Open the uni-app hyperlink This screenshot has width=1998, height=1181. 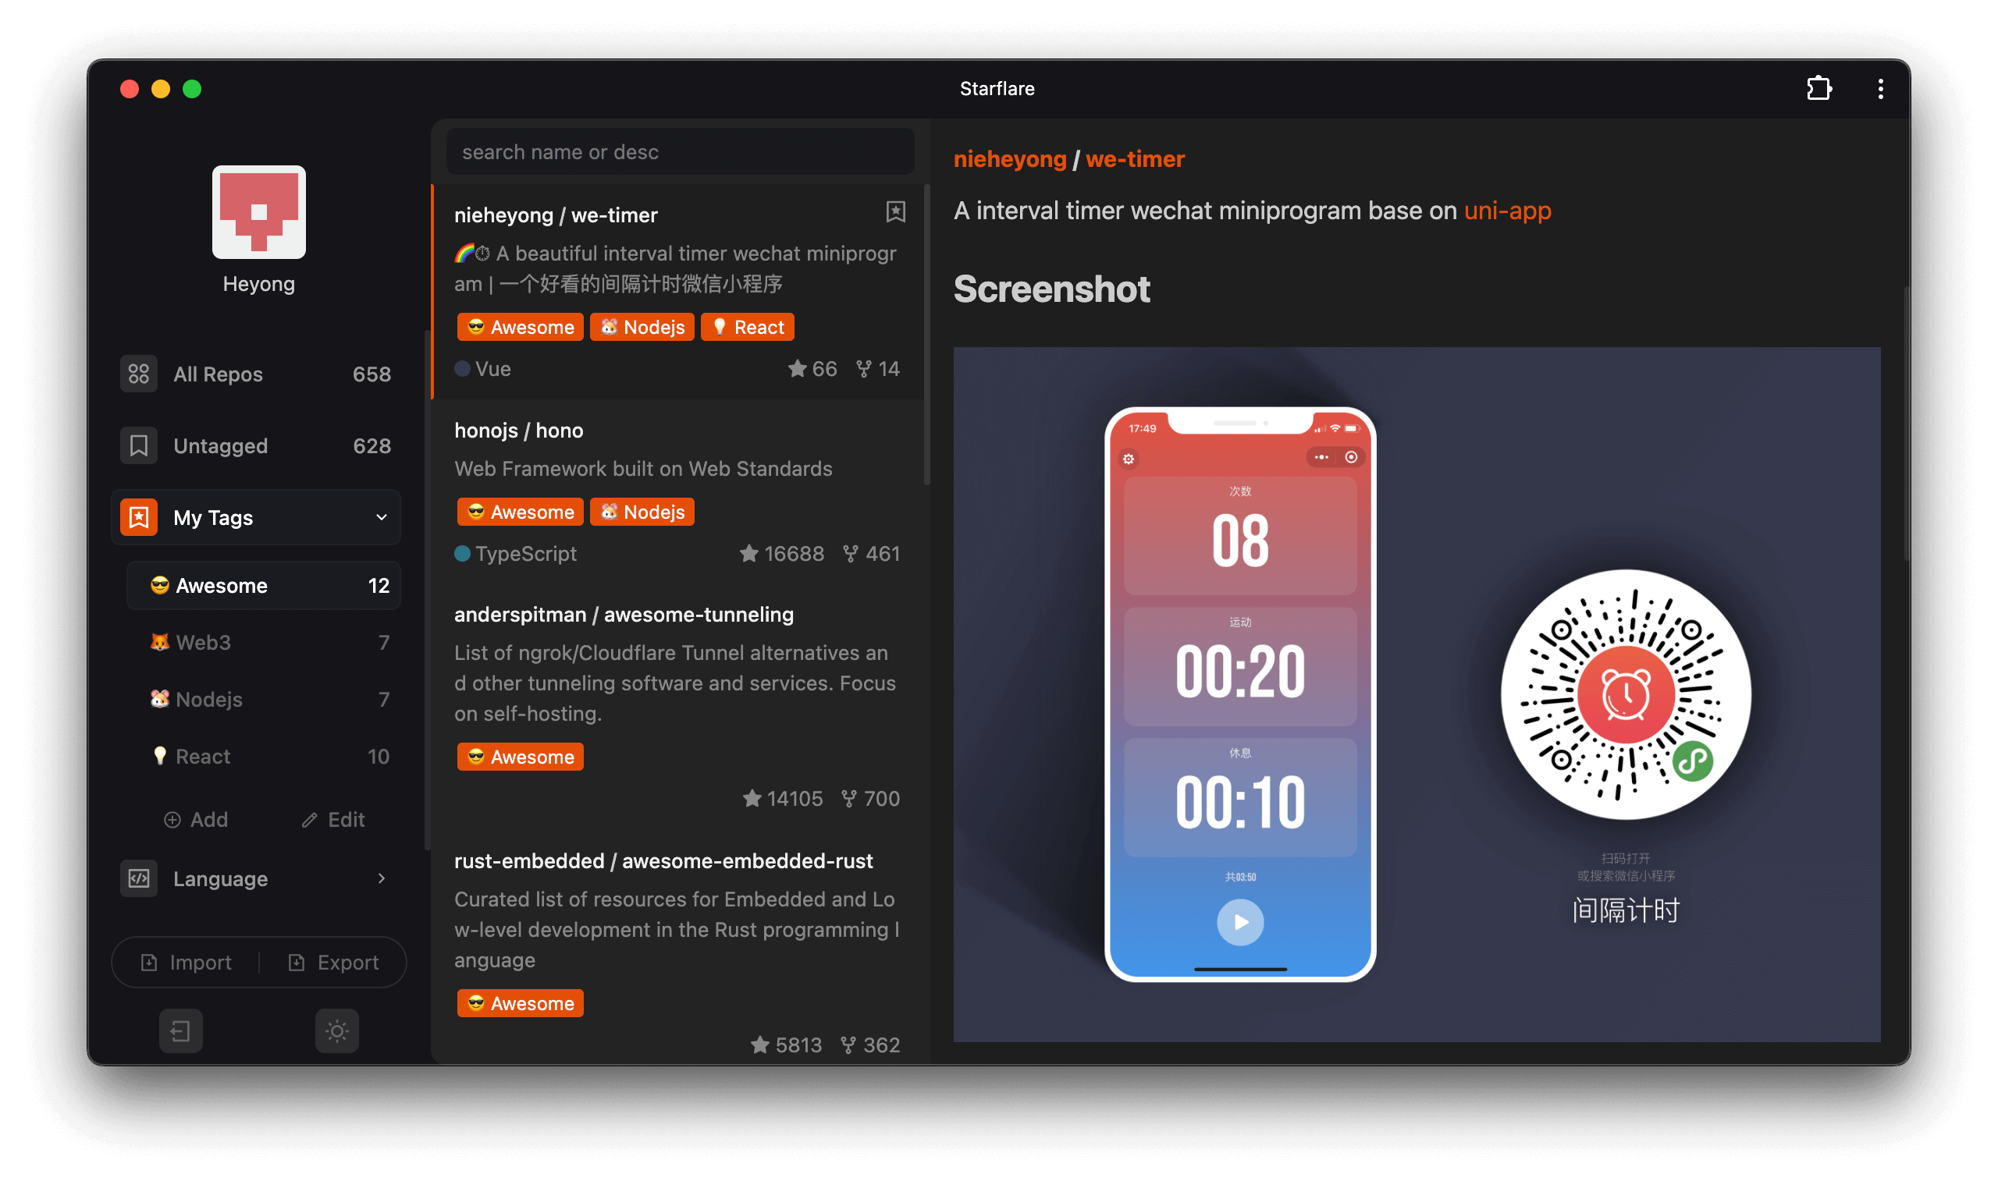coord(1507,211)
